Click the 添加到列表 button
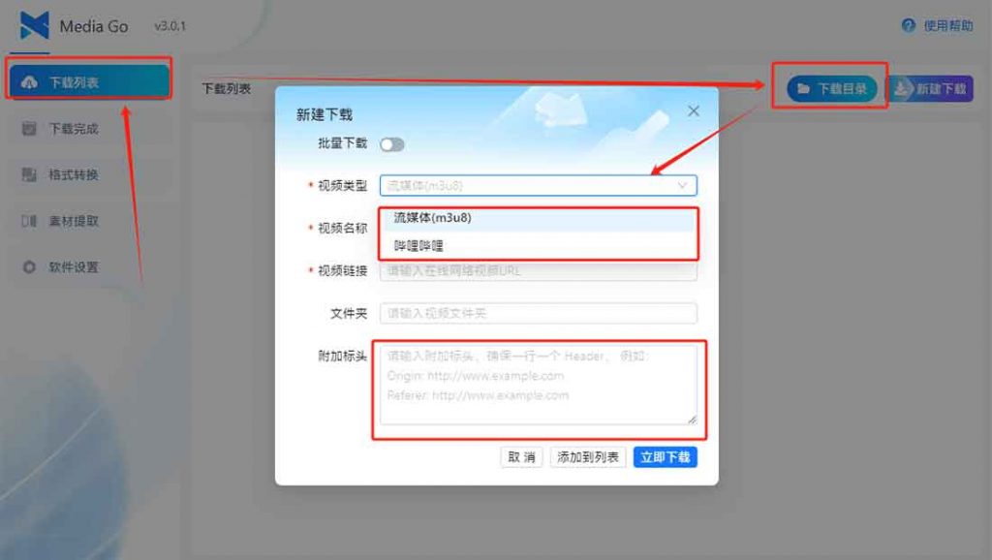Image resolution: width=992 pixels, height=560 pixels. coord(588,457)
